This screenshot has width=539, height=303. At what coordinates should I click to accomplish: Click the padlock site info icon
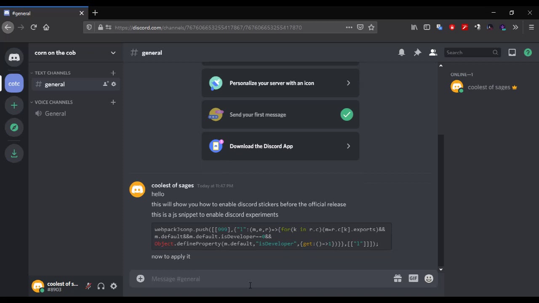point(100,27)
